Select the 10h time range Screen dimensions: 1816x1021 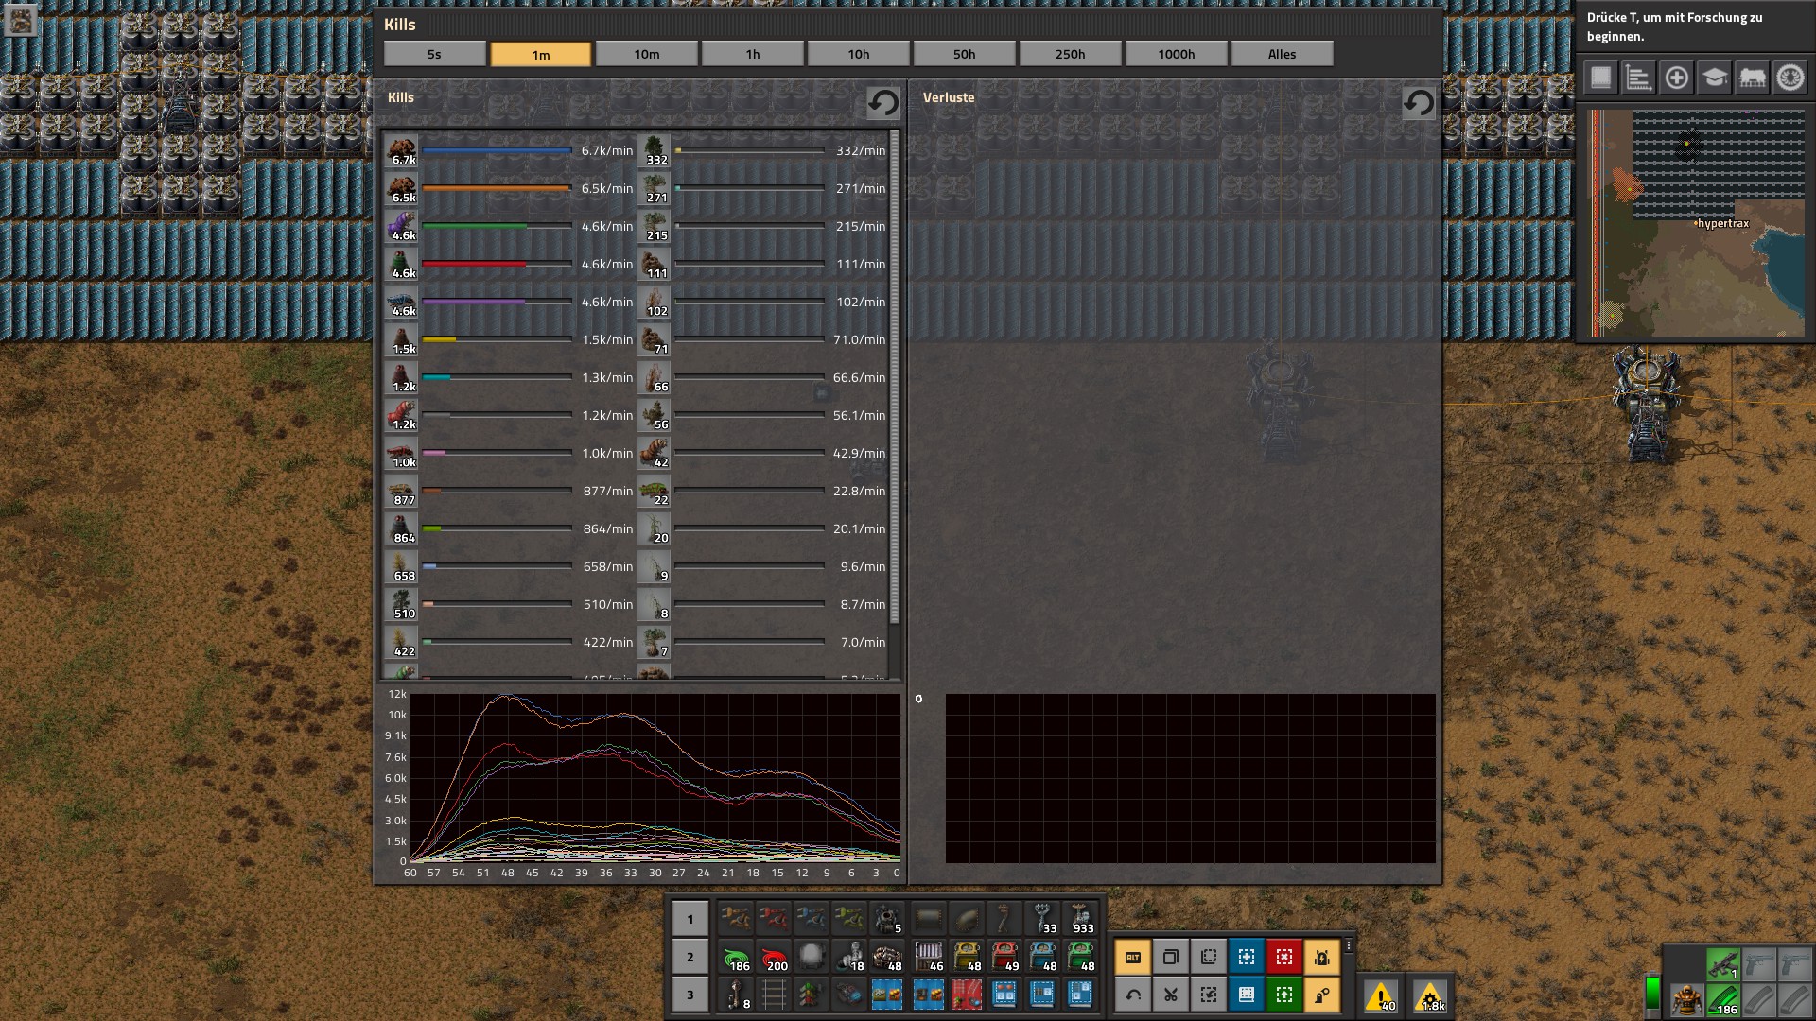tap(858, 54)
